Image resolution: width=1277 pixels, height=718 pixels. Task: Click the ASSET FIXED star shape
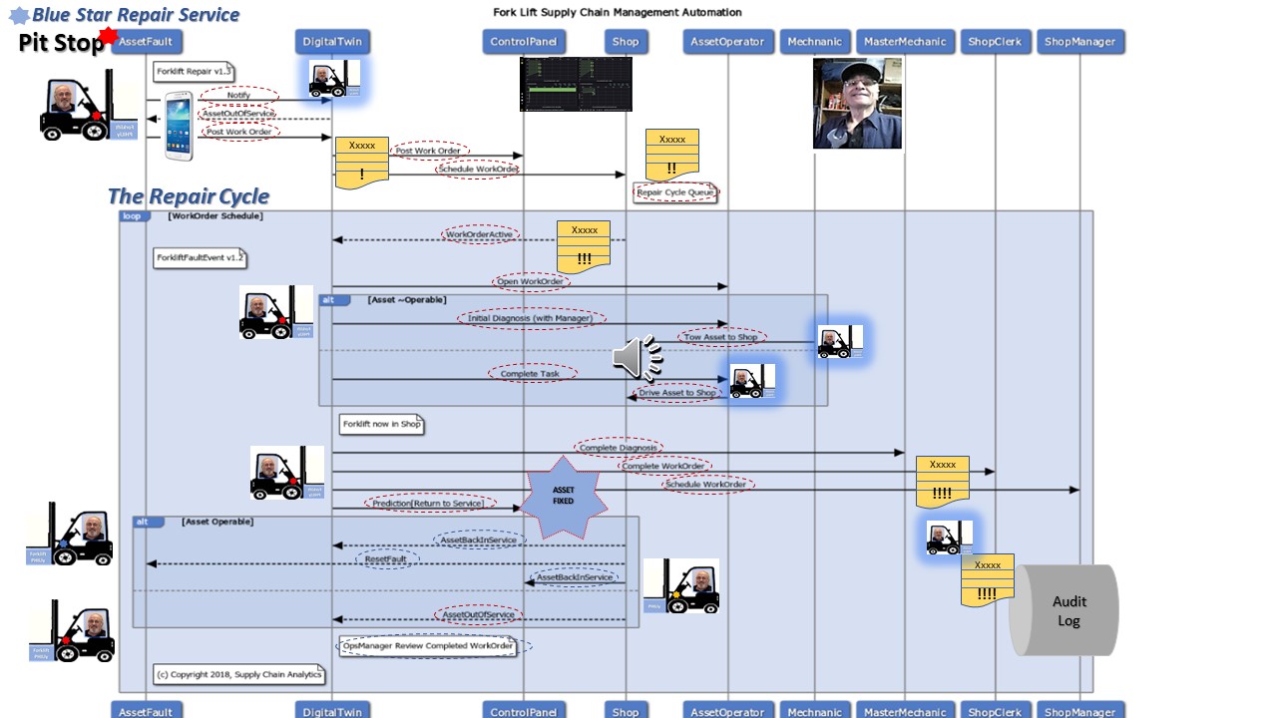point(564,496)
